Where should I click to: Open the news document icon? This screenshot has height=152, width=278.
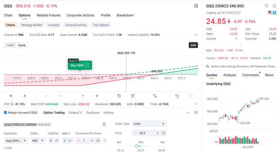207,66
